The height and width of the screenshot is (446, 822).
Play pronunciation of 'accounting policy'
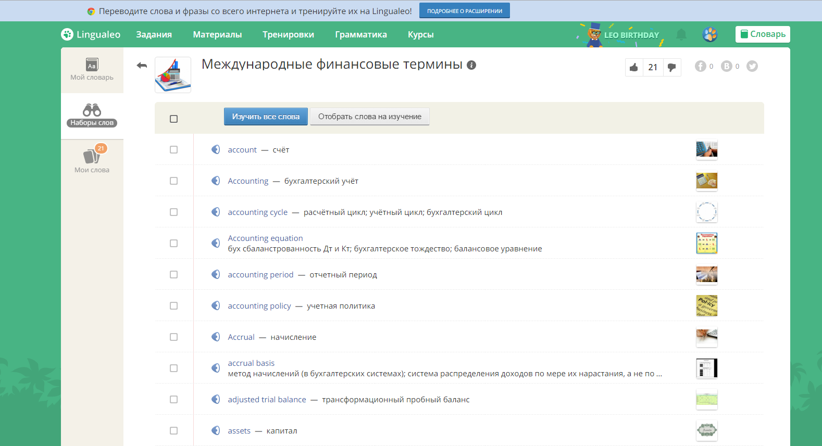pyautogui.click(x=216, y=305)
